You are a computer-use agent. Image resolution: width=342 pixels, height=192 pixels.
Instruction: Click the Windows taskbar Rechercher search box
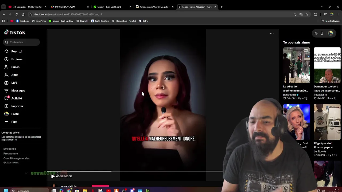(29, 191)
